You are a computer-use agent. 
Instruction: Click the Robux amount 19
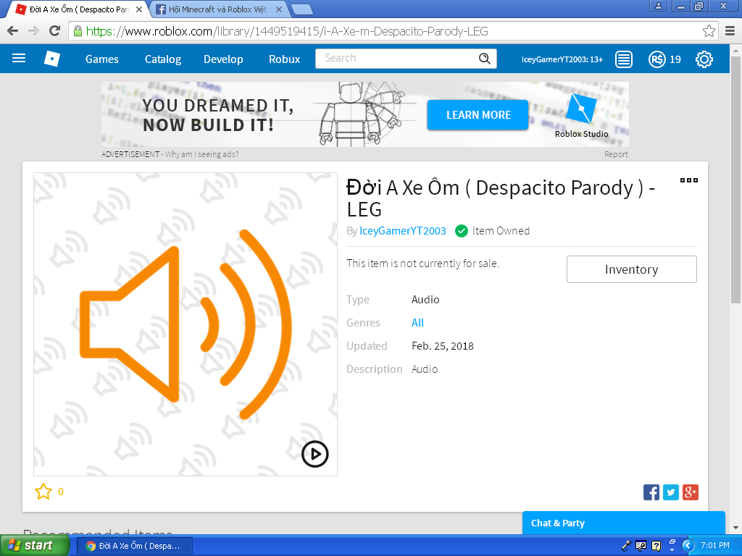pyautogui.click(x=675, y=59)
